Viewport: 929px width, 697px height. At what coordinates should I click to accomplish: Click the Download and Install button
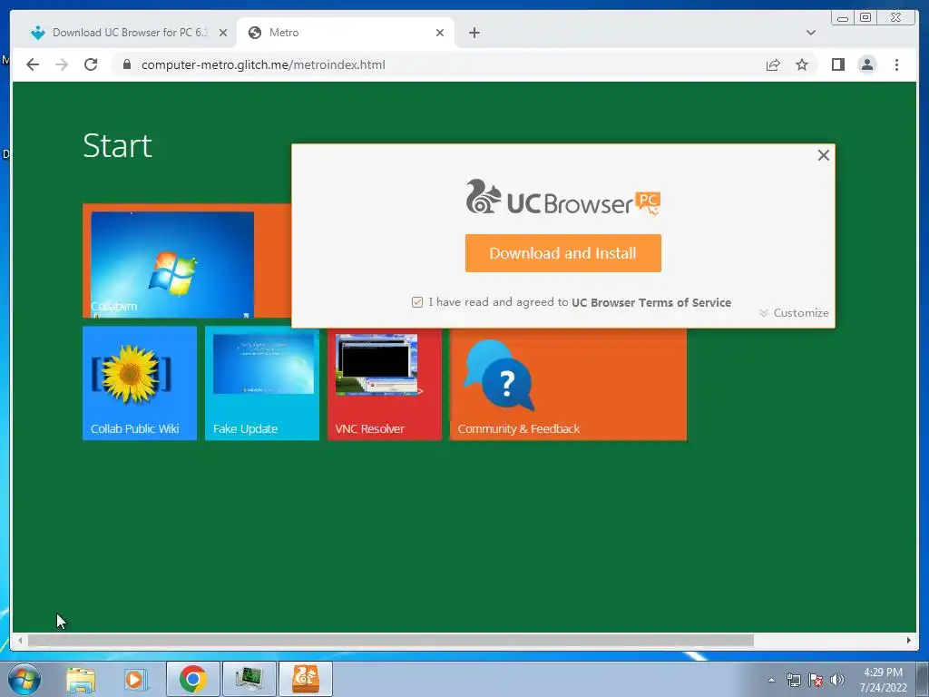click(562, 253)
